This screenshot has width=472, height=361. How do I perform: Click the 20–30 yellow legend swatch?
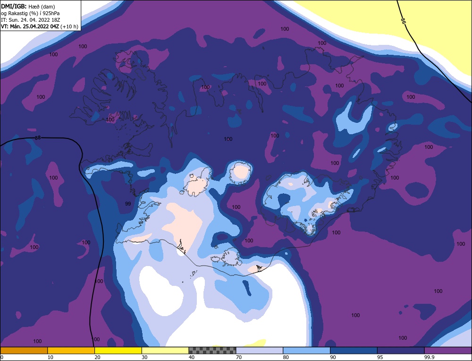(118, 350)
